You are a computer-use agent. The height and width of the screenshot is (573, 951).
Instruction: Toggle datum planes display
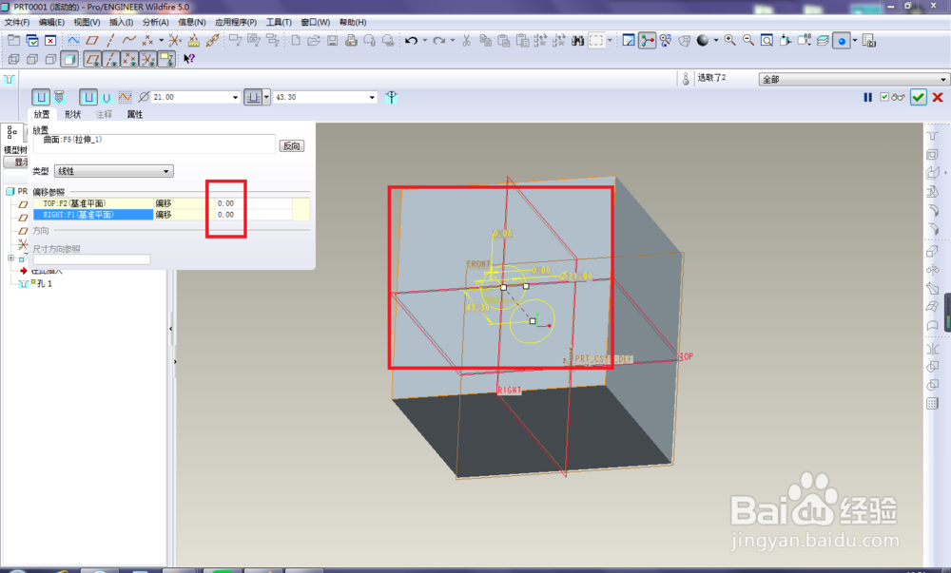(x=92, y=59)
